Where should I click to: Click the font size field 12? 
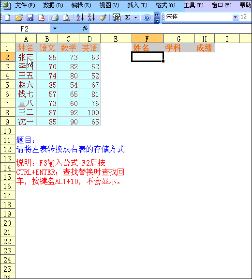245,17
